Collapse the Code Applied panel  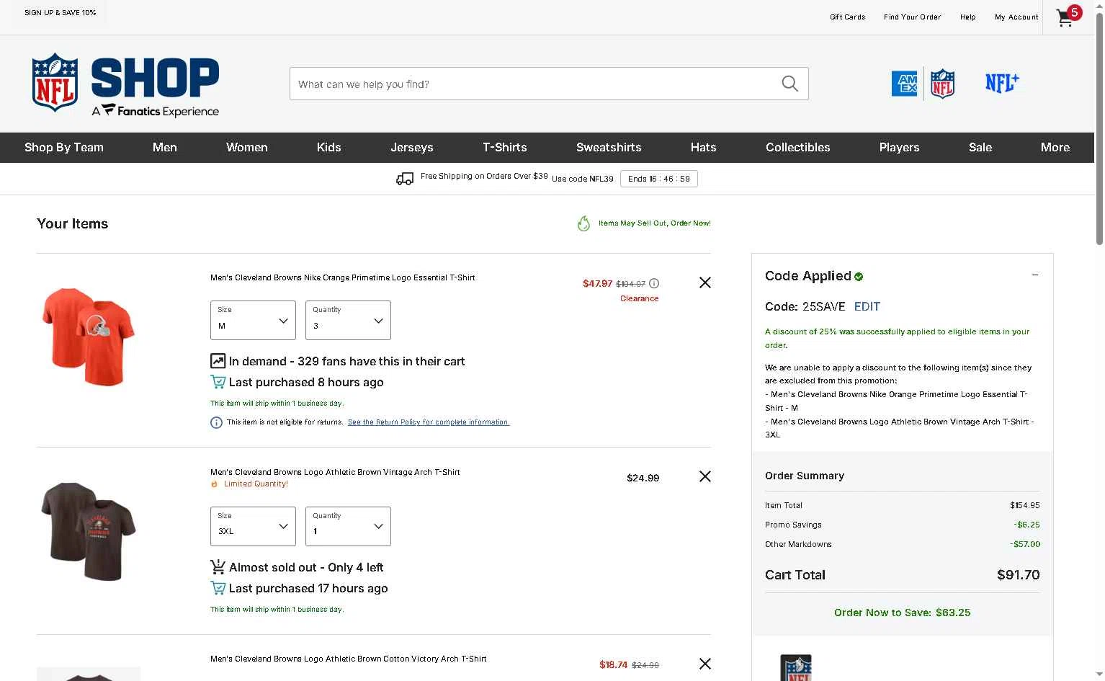click(1035, 275)
